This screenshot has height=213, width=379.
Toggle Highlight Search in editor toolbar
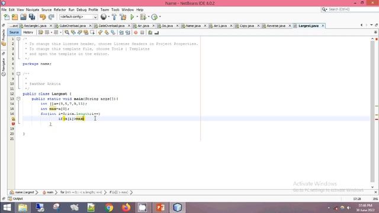point(86,33)
